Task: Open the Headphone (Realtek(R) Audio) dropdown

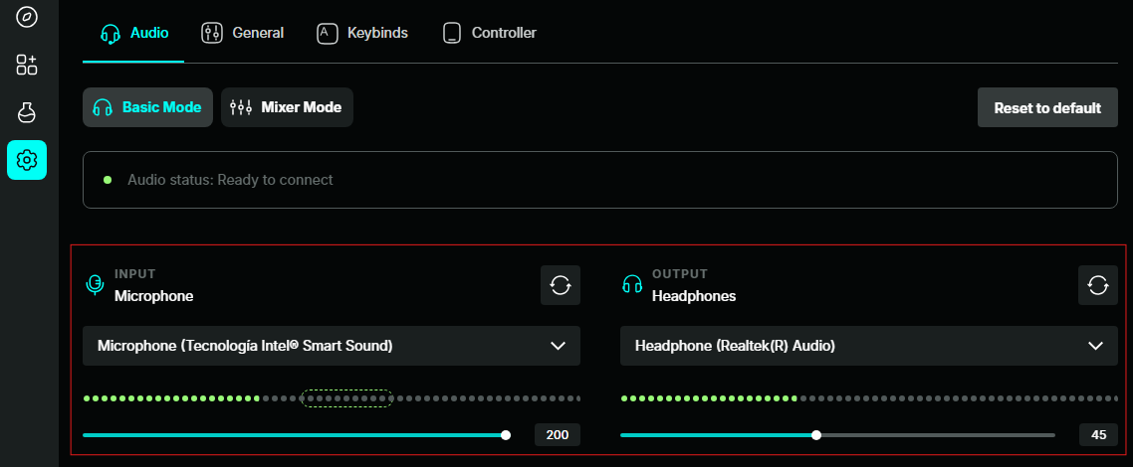Action: 869,346
